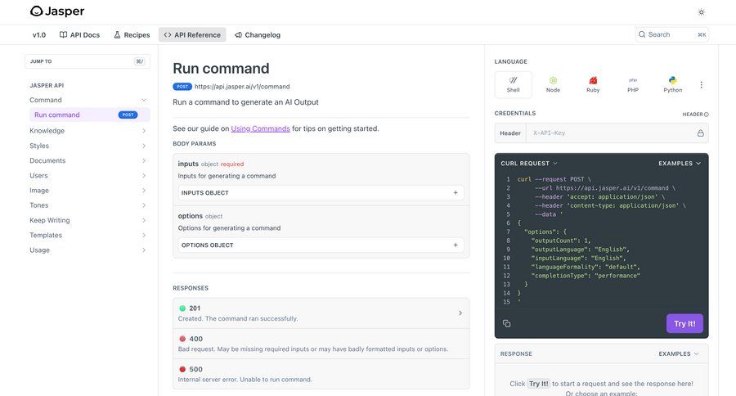Open request Examples dropdown
Screen dimensions: 736x396
pyautogui.click(x=680, y=163)
